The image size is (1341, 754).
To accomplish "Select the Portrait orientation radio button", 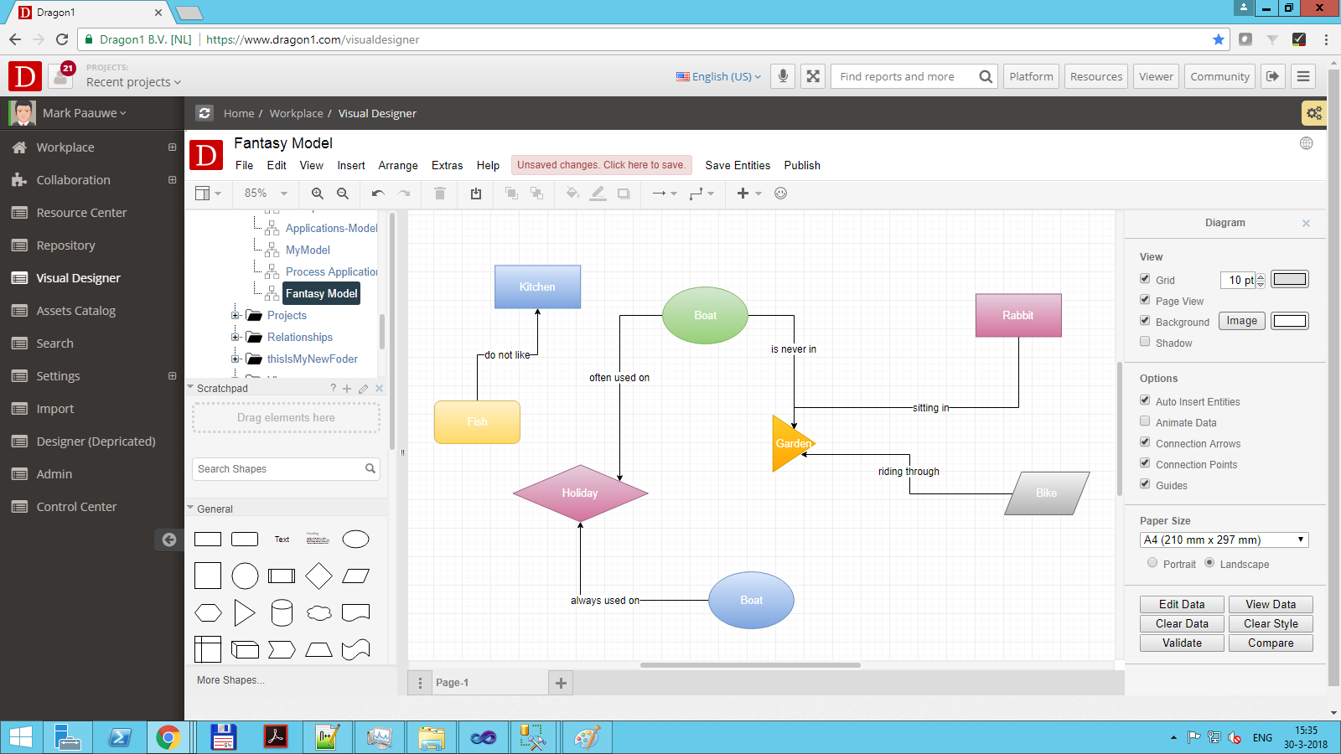I will [1152, 563].
